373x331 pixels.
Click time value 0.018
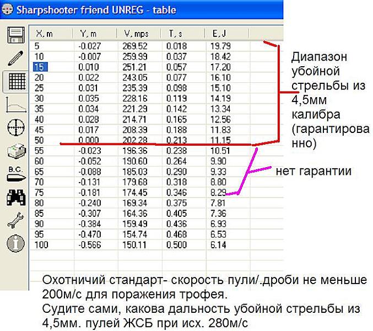coord(176,46)
